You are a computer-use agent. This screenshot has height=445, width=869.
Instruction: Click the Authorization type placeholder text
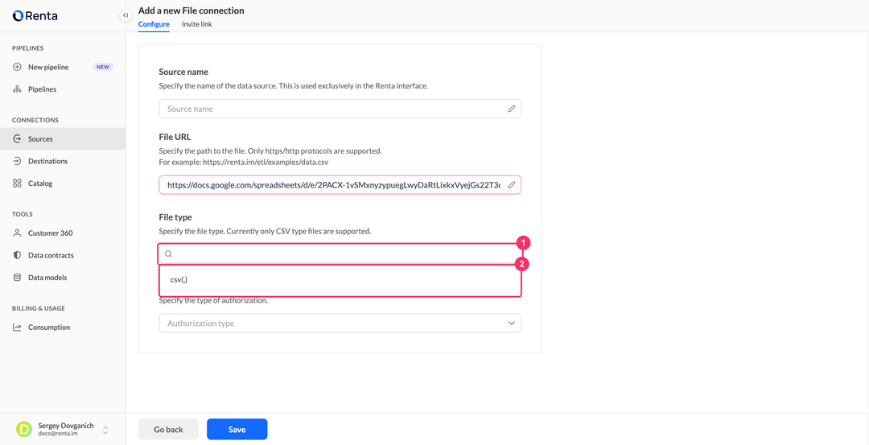[x=200, y=323]
